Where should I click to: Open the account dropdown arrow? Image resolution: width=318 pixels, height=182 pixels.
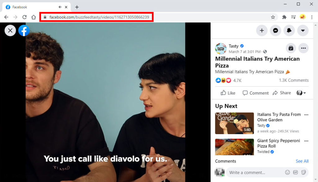(x=303, y=30)
